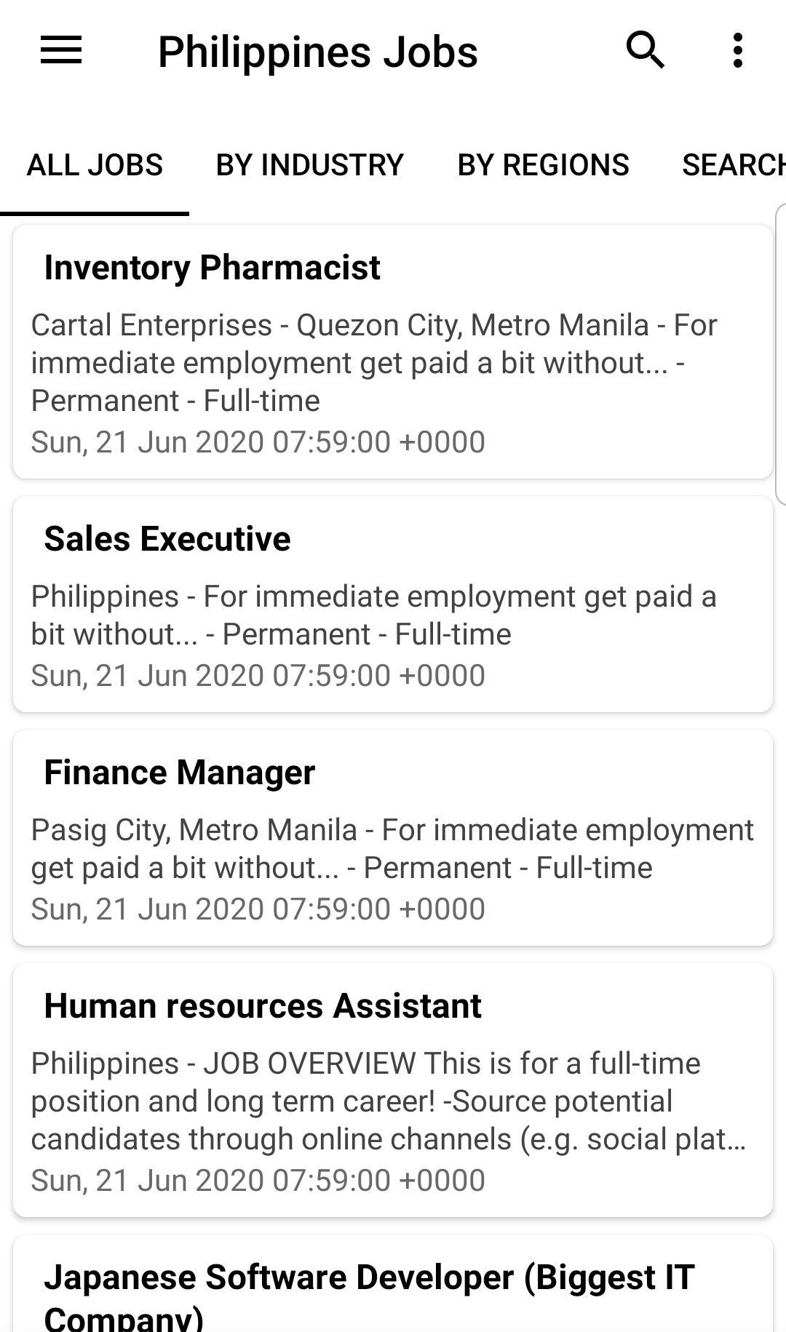This screenshot has height=1332, width=786.
Task: Click the Philippines Jobs app title
Action: tap(318, 52)
